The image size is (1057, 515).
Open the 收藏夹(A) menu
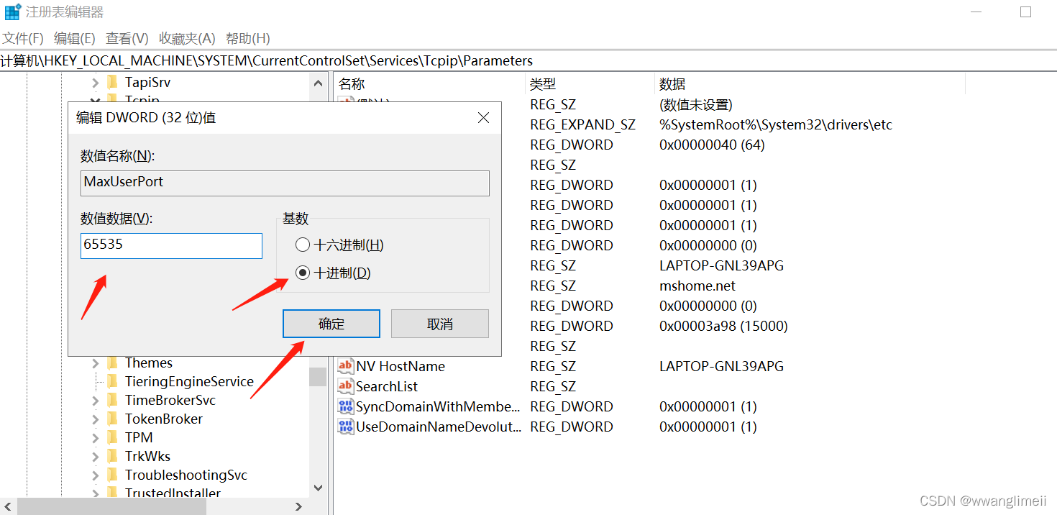coord(187,38)
